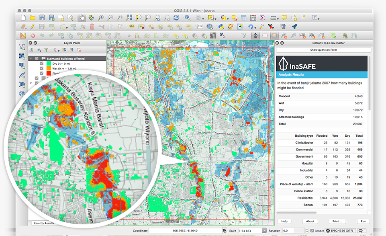Click the blue rocket plugin icon
This screenshot has width=386, height=236.
point(295,27)
